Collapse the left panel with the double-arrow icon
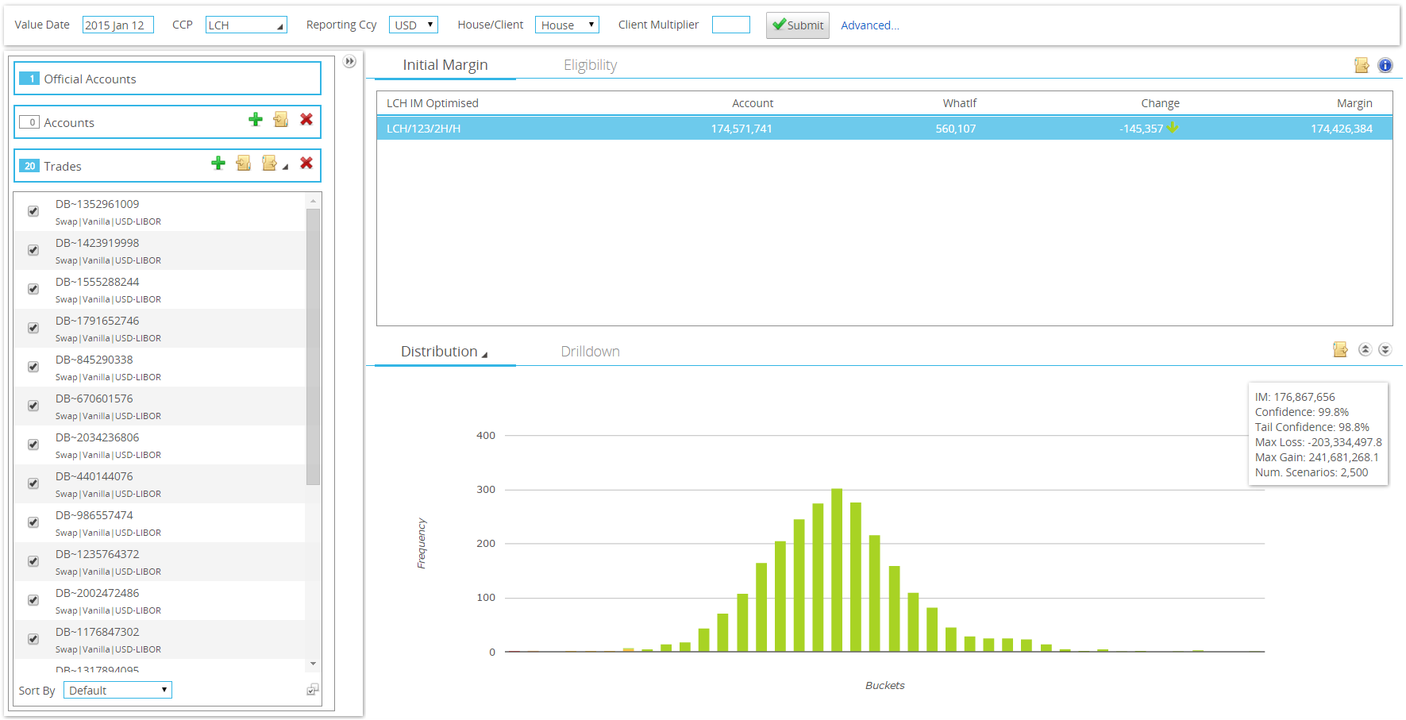1406x720 pixels. [x=349, y=61]
